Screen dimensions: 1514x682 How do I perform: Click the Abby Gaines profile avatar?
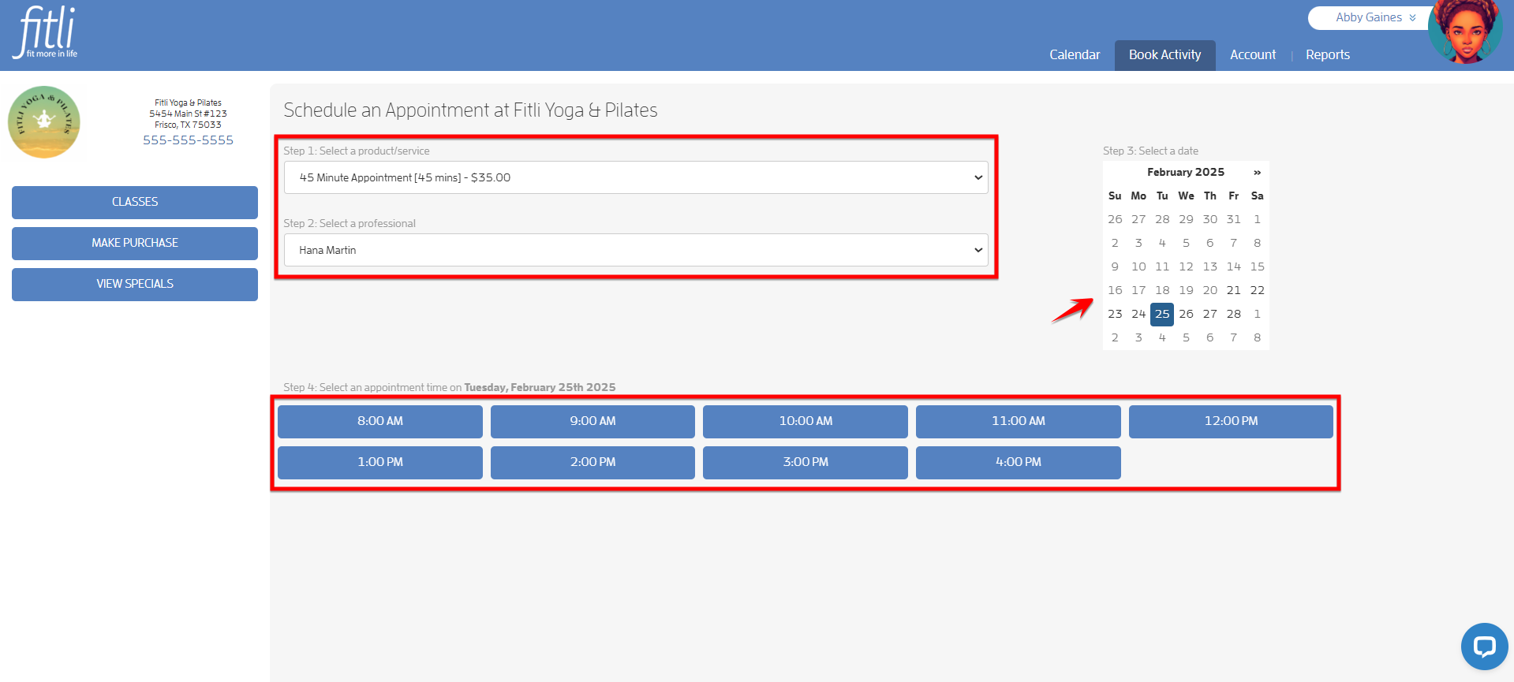1465,32
